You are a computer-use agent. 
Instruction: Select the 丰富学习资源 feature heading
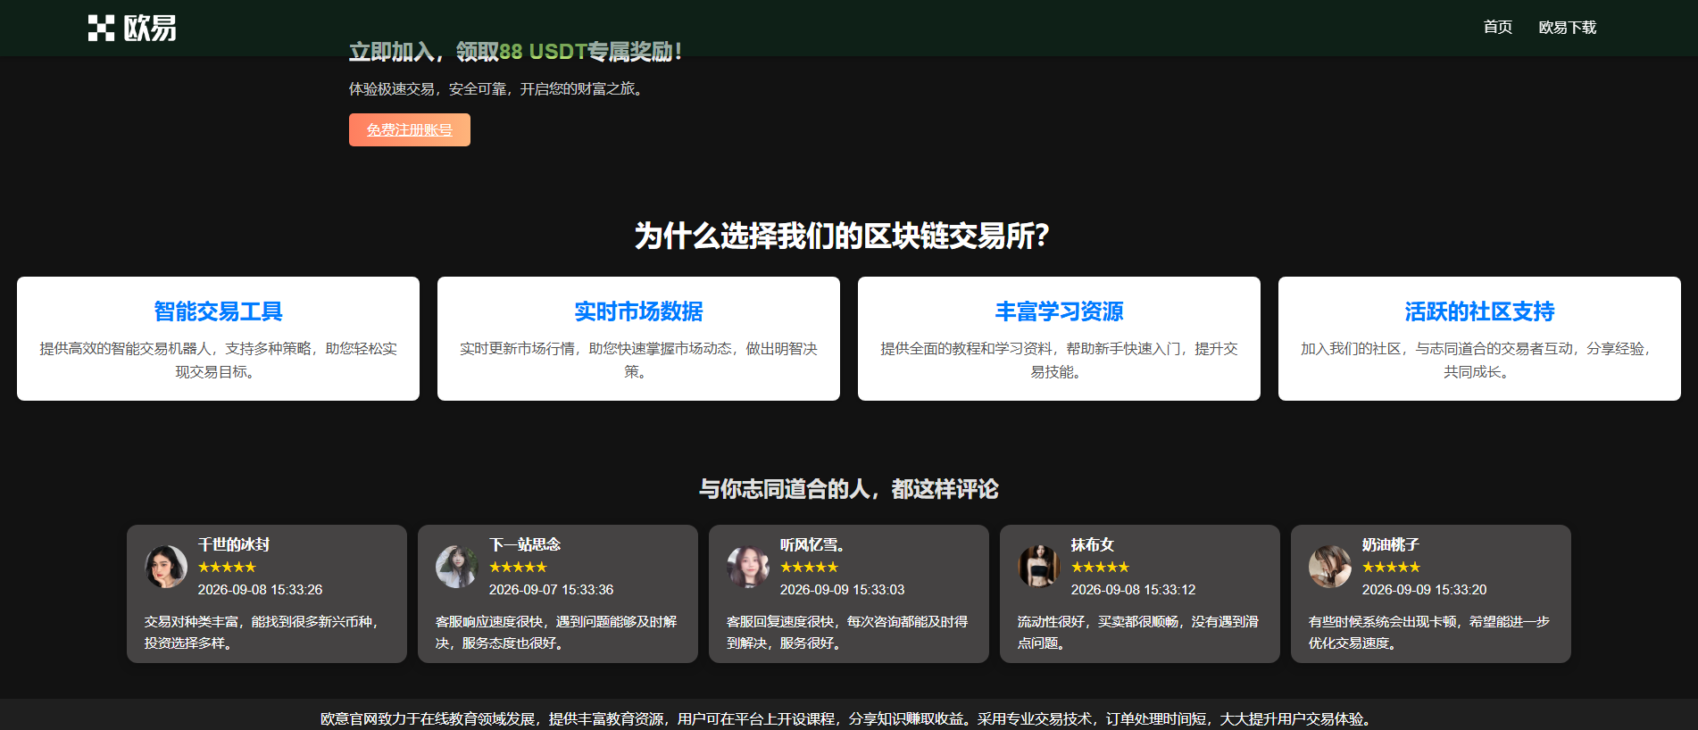[1059, 311]
